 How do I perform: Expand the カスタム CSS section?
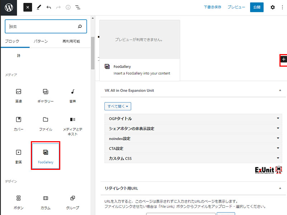tap(193, 158)
